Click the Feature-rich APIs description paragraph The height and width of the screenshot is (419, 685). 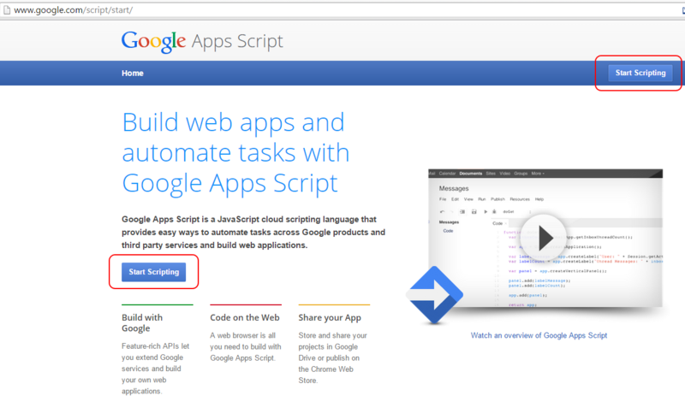(x=155, y=369)
